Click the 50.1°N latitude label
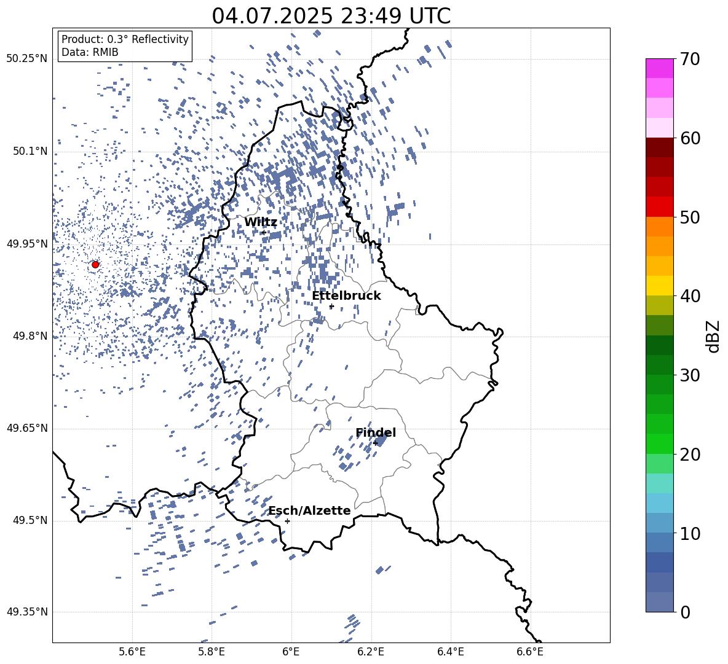This screenshot has height=664, width=728. click(x=30, y=152)
